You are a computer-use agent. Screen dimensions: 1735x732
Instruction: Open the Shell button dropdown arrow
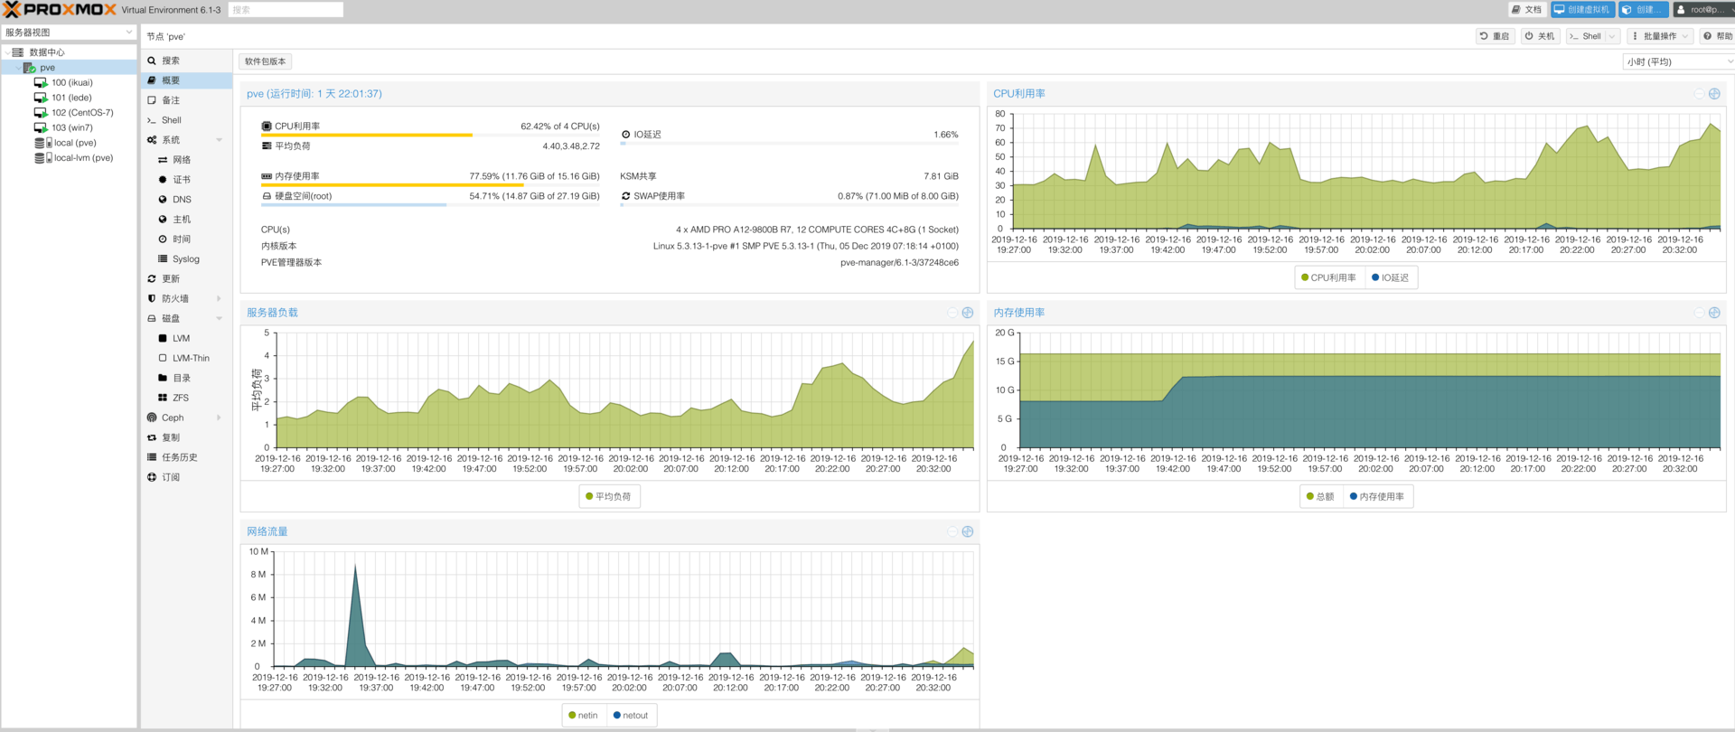[x=1612, y=36]
